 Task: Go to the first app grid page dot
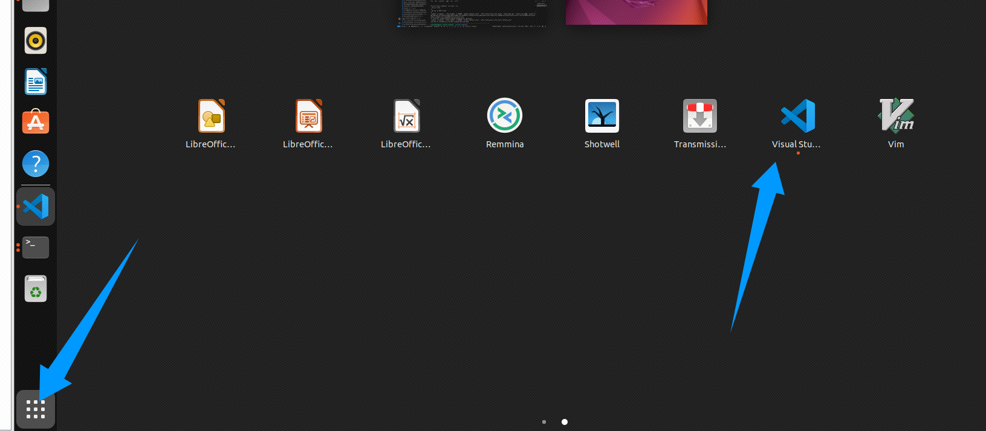544,422
